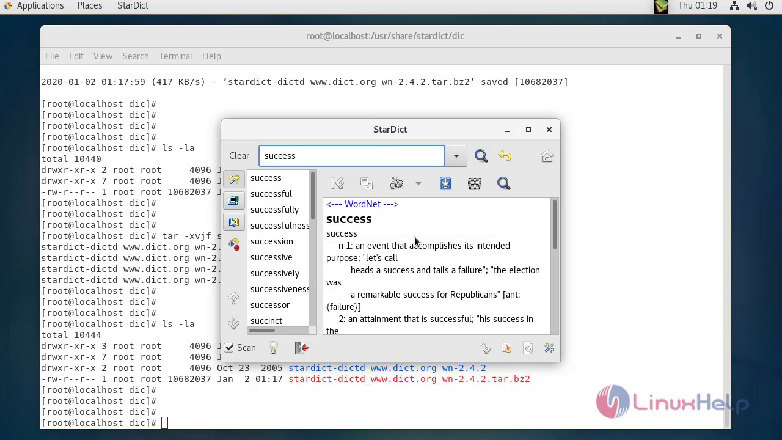Click the light bulb icon beside Scan
Image resolution: width=782 pixels, height=440 pixels.
coord(274,348)
